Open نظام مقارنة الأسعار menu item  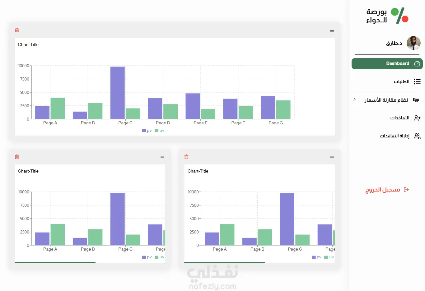pyautogui.click(x=387, y=100)
